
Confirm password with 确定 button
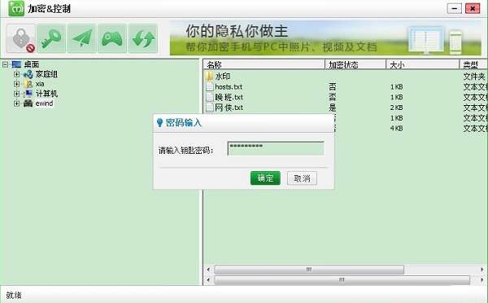click(265, 178)
